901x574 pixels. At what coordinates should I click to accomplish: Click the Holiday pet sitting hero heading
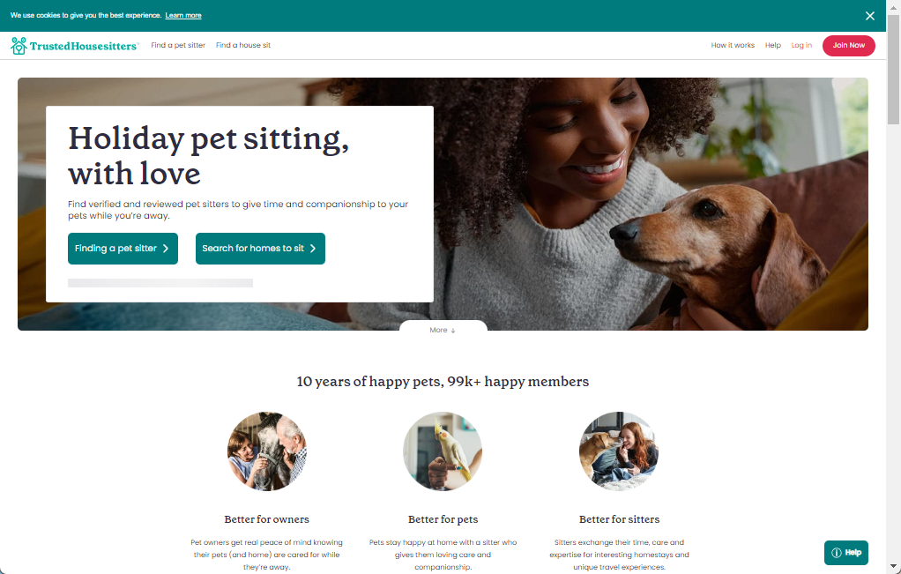coord(209,156)
